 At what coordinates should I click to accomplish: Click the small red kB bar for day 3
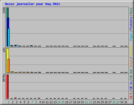[15, 98]
